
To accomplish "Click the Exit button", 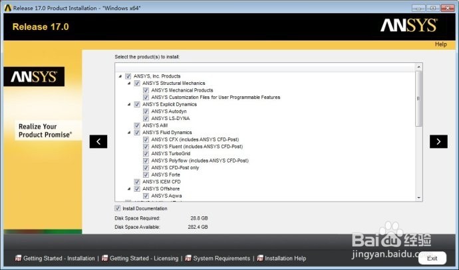I will (x=432, y=258).
